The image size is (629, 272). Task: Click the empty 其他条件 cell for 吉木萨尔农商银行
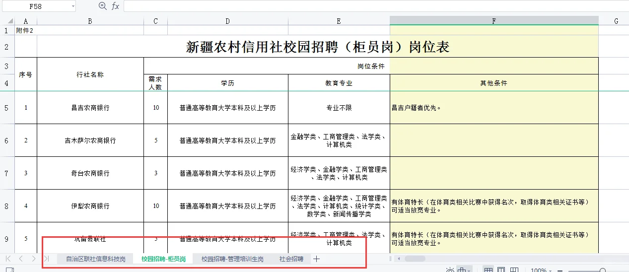click(494, 140)
